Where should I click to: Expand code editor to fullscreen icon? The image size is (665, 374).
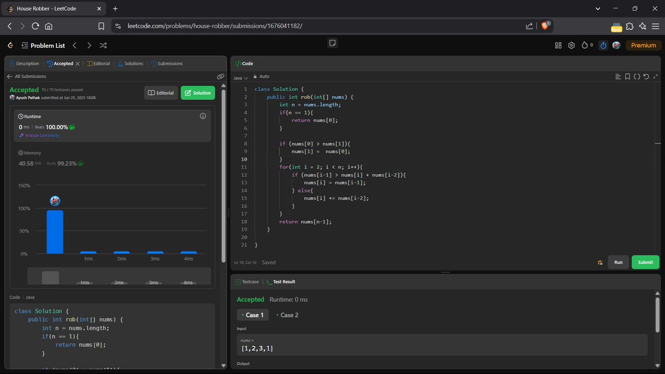pyautogui.click(x=656, y=76)
